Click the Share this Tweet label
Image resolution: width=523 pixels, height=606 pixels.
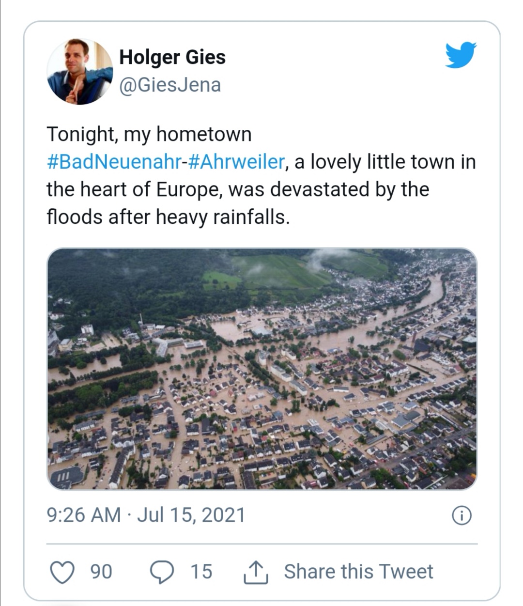[x=358, y=572]
